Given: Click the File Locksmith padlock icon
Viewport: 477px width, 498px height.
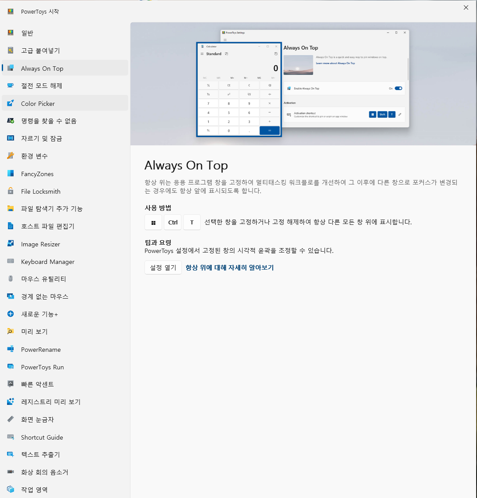Looking at the screenshot, I should click(x=11, y=191).
